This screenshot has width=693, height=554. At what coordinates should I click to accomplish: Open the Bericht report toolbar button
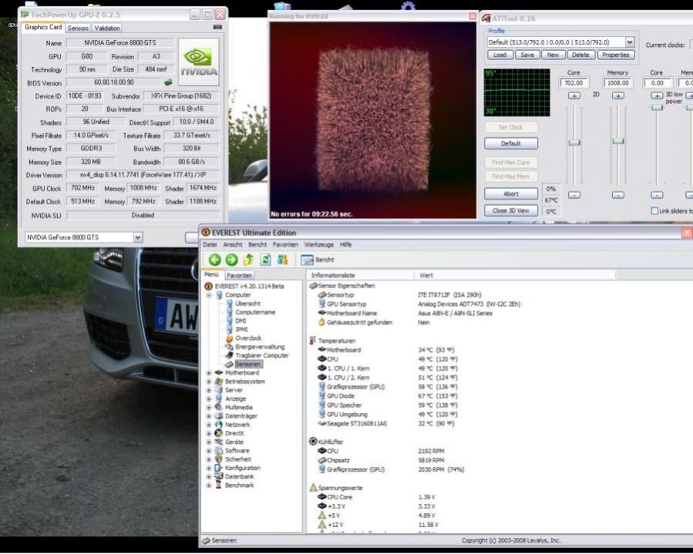pyautogui.click(x=318, y=260)
